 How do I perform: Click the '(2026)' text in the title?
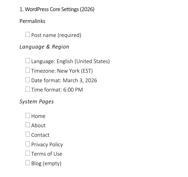click(87, 10)
